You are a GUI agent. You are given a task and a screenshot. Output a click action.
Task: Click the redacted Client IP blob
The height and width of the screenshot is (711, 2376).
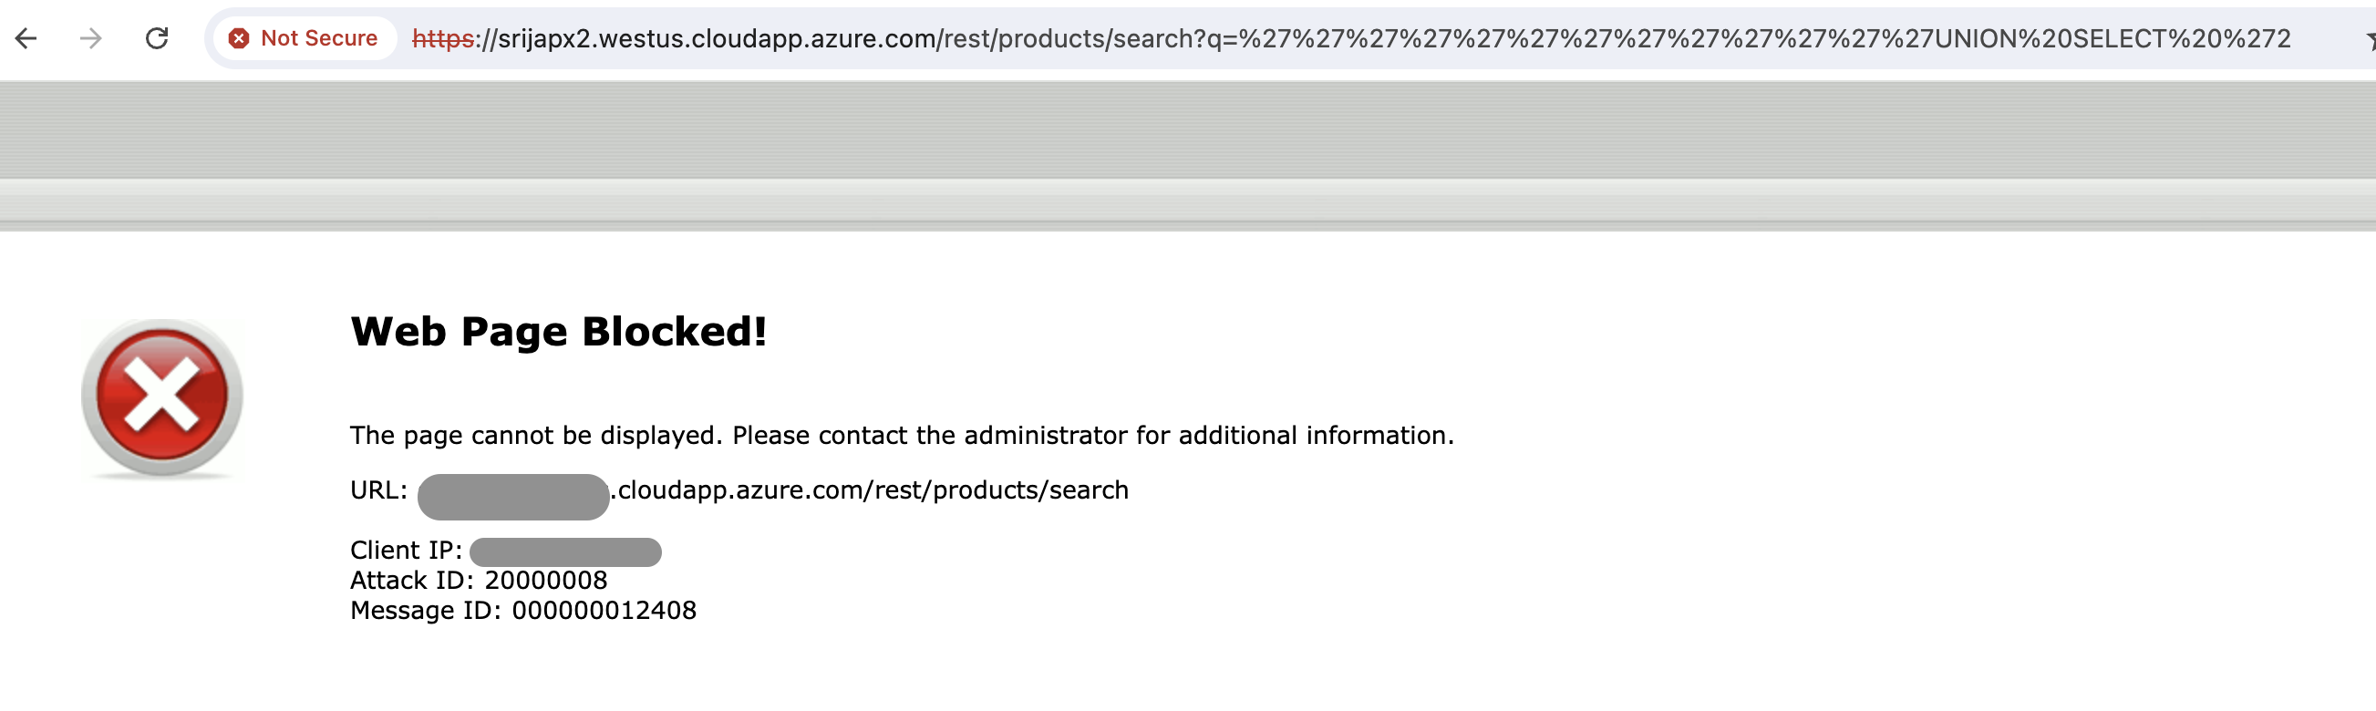click(565, 552)
